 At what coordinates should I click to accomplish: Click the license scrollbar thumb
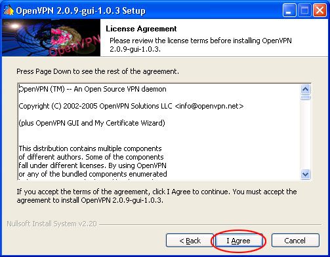[305, 97]
